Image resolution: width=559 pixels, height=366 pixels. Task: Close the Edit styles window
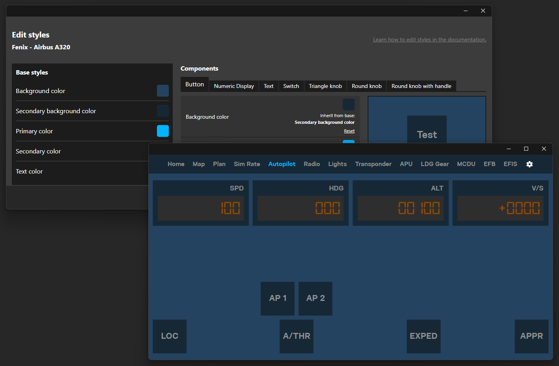483,11
